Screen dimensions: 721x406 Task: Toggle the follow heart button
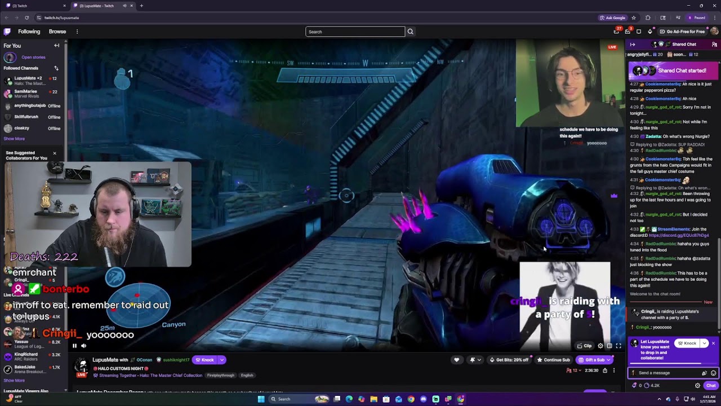click(x=457, y=360)
